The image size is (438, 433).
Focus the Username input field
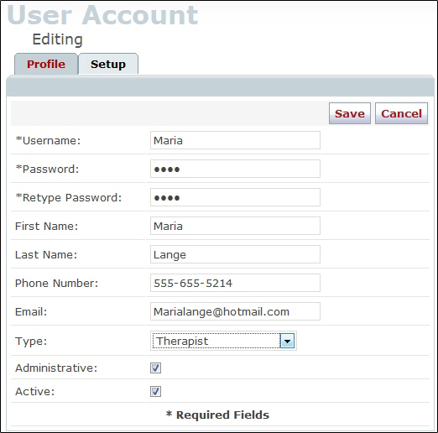coord(235,140)
